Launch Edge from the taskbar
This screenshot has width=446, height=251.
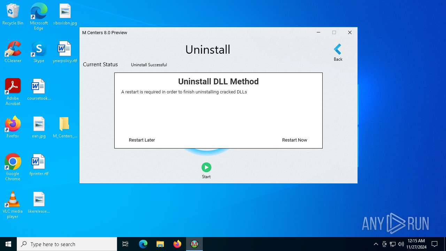pos(143,244)
